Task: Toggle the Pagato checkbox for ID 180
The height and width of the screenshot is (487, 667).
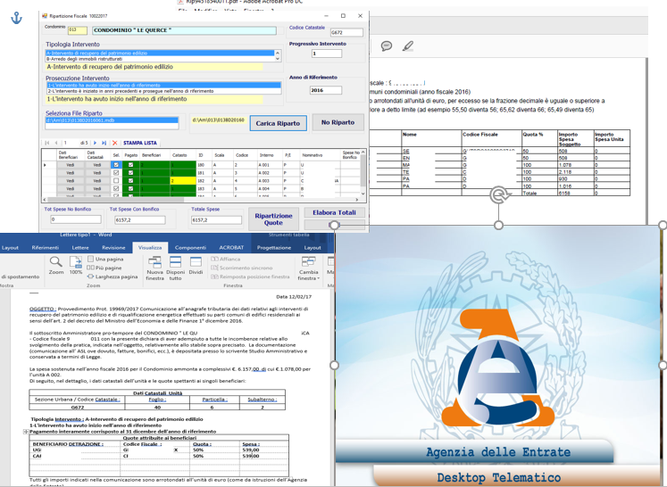Action: pyautogui.click(x=130, y=165)
